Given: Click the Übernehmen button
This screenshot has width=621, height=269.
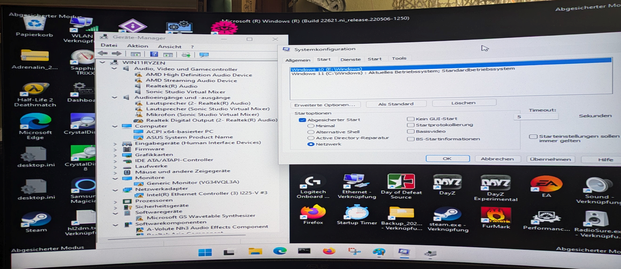Looking at the screenshot, I should coord(551,159).
